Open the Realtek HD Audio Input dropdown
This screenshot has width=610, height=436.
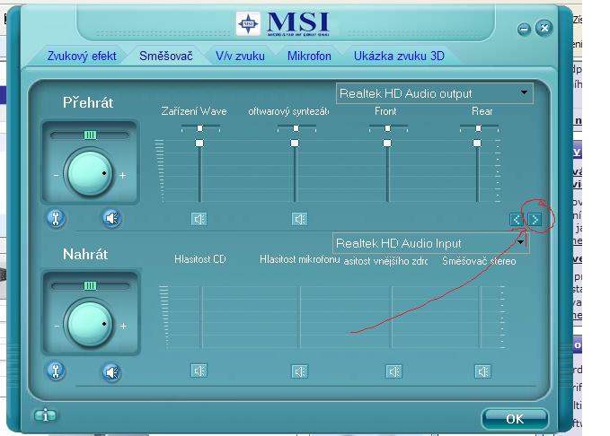point(430,243)
